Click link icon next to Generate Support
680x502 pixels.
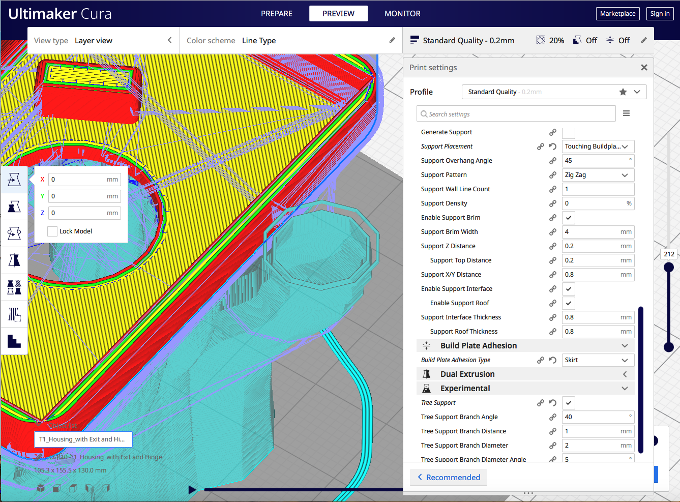pyautogui.click(x=553, y=132)
